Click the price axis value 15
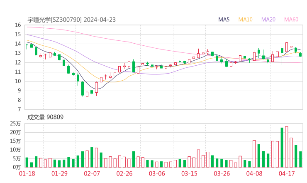307x183 pixels. coord(18,35)
